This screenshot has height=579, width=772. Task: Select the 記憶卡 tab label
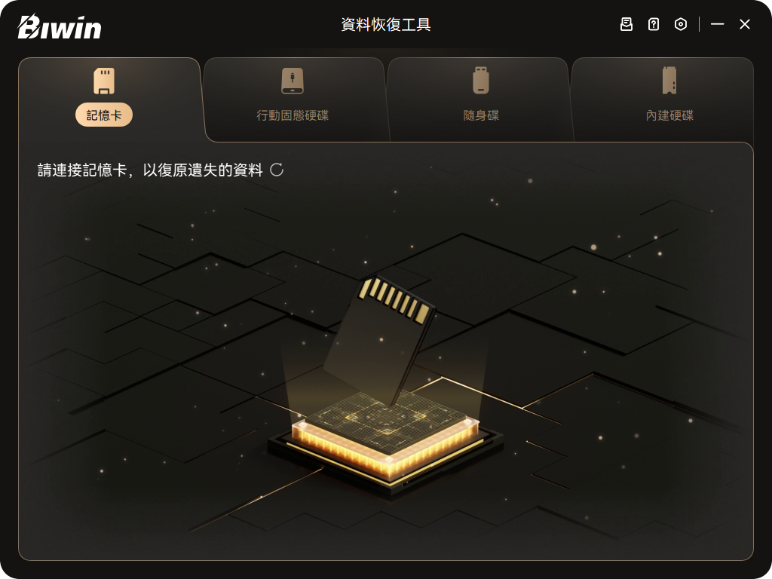(104, 115)
